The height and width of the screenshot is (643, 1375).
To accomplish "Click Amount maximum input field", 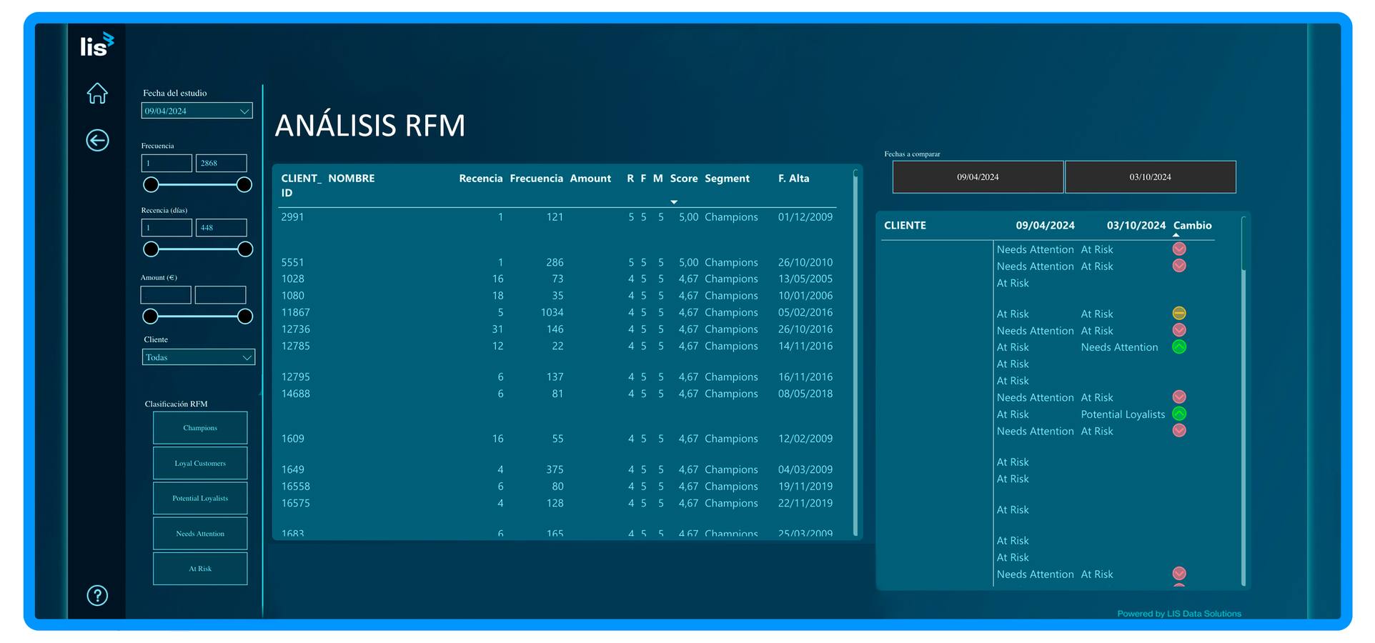I will (220, 294).
